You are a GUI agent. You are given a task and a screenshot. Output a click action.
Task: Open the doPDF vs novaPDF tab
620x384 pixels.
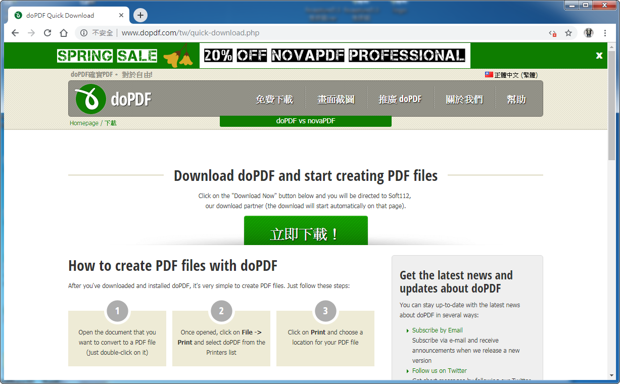pyautogui.click(x=306, y=121)
